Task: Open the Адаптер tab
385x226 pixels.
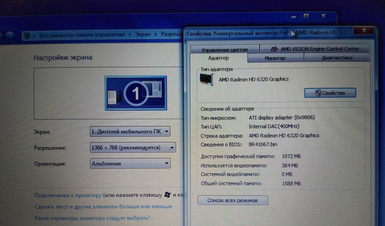Action: click(x=219, y=58)
